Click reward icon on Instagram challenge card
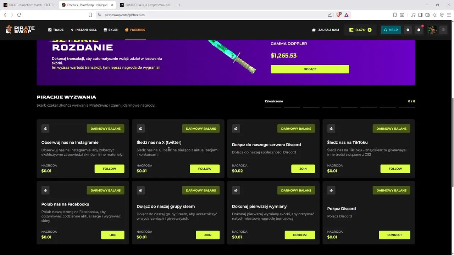This screenshot has height=255, width=454. tap(45, 129)
